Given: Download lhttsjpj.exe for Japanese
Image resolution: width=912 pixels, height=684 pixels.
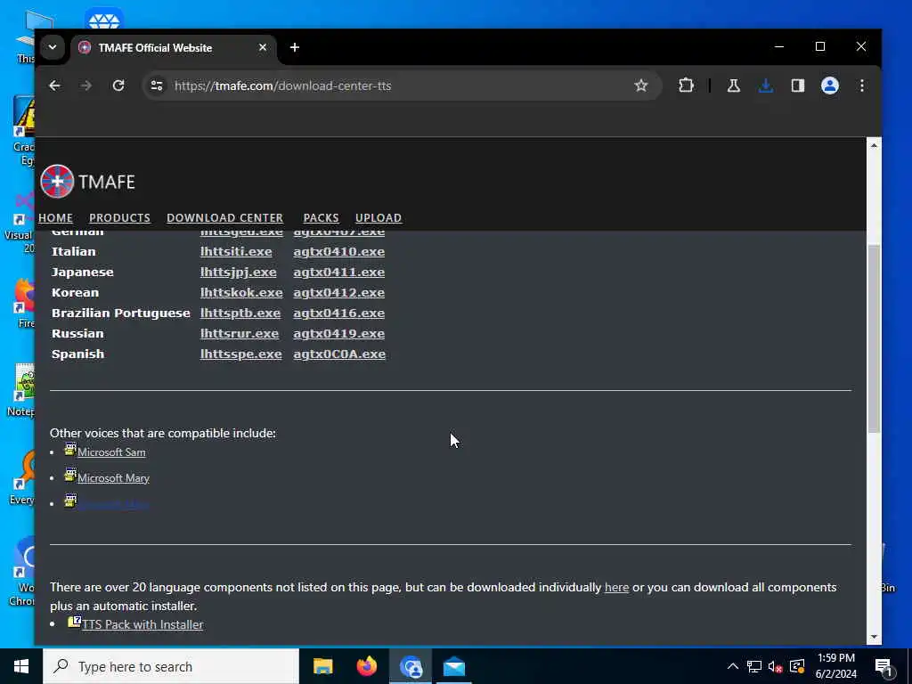Looking at the screenshot, I should [x=239, y=272].
